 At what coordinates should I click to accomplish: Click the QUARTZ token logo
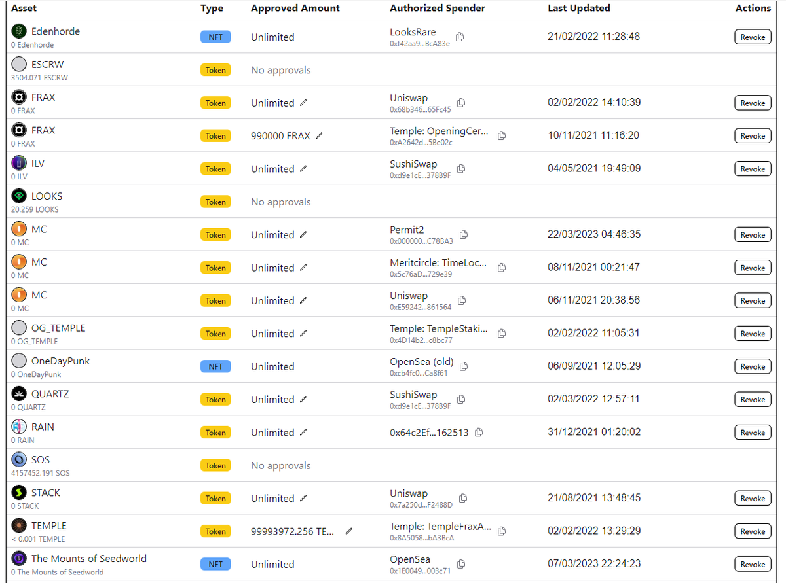[19, 394]
